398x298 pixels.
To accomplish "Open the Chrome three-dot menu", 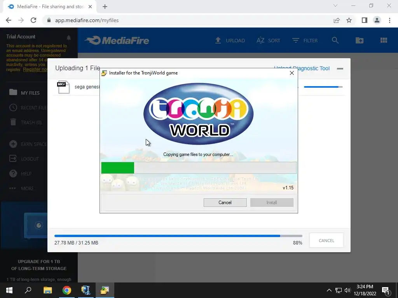I will (x=389, y=20).
